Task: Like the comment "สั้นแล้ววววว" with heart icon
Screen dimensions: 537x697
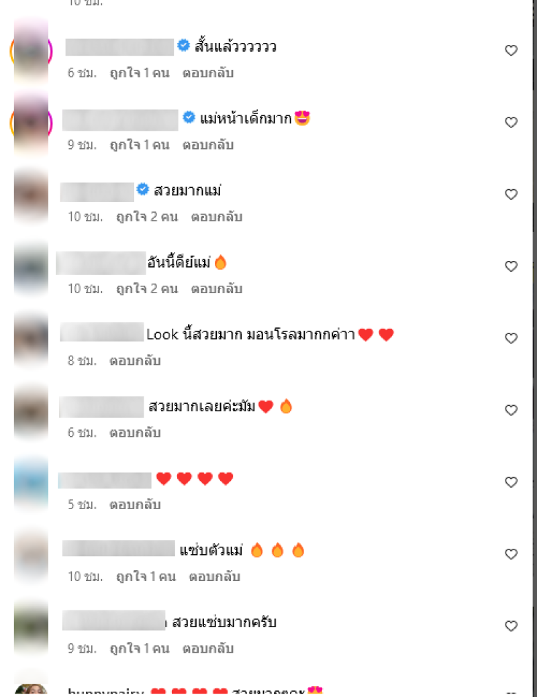Action: click(511, 50)
